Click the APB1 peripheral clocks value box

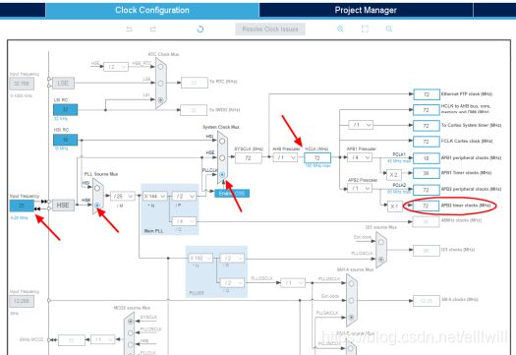(x=427, y=158)
